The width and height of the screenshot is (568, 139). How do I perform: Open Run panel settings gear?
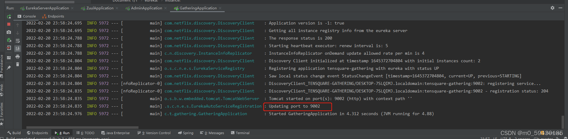click(553, 8)
